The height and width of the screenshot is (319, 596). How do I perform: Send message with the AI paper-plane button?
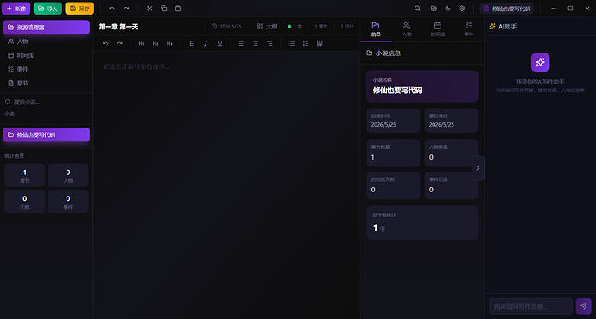583,306
